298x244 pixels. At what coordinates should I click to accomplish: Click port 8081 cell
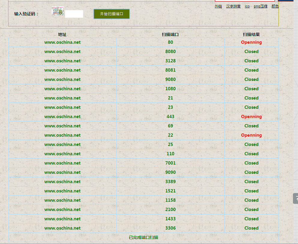tap(170, 70)
